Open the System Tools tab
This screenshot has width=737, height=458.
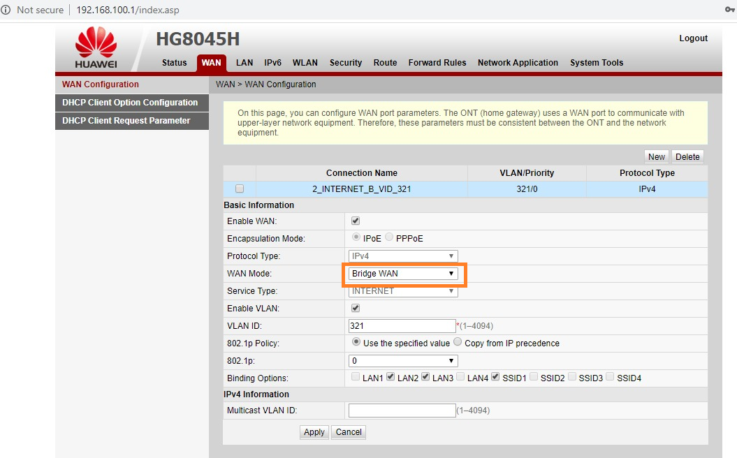(x=597, y=62)
